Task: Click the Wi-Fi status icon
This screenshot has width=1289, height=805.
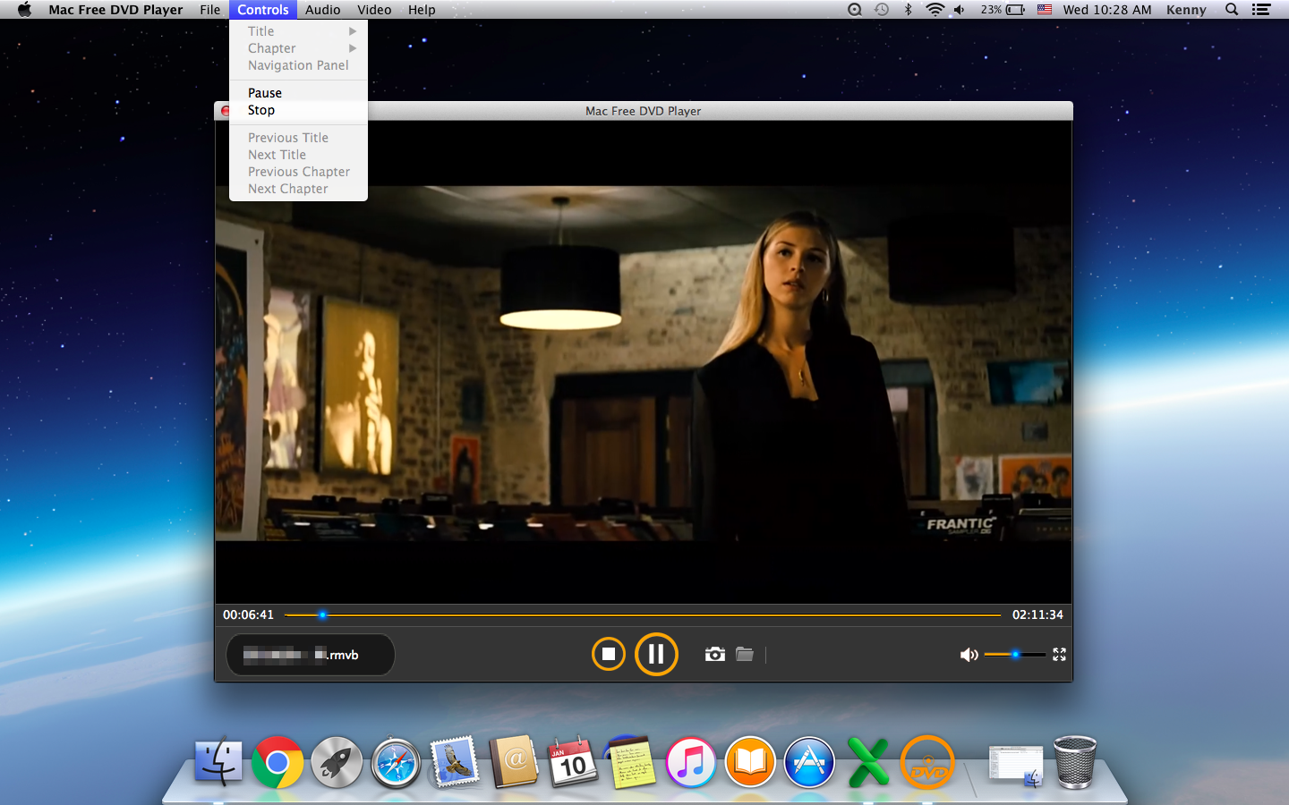Action: click(935, 10)
